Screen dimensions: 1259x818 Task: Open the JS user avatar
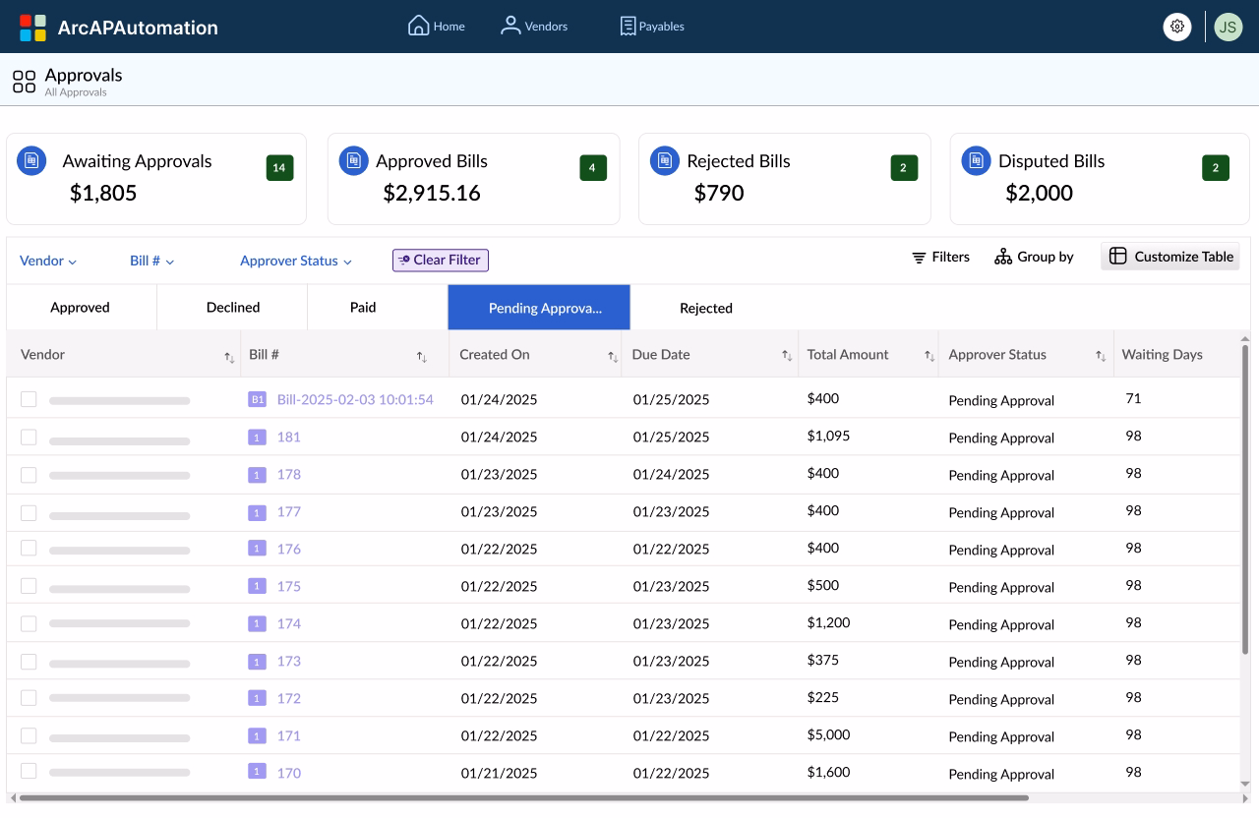click(x=1228, y=27)
